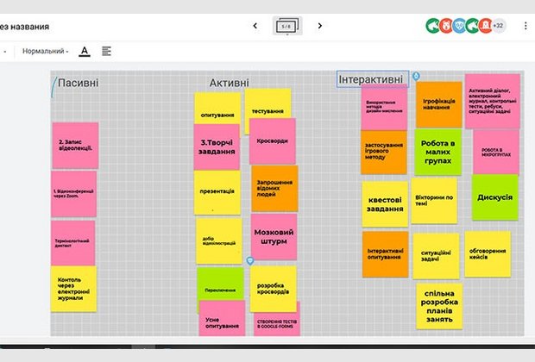Select the orange 'Ігрофікація навчання' note

pos(439,104)
